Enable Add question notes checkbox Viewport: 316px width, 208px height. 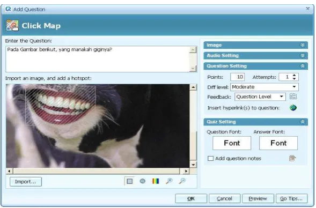[x=210, y=158]
